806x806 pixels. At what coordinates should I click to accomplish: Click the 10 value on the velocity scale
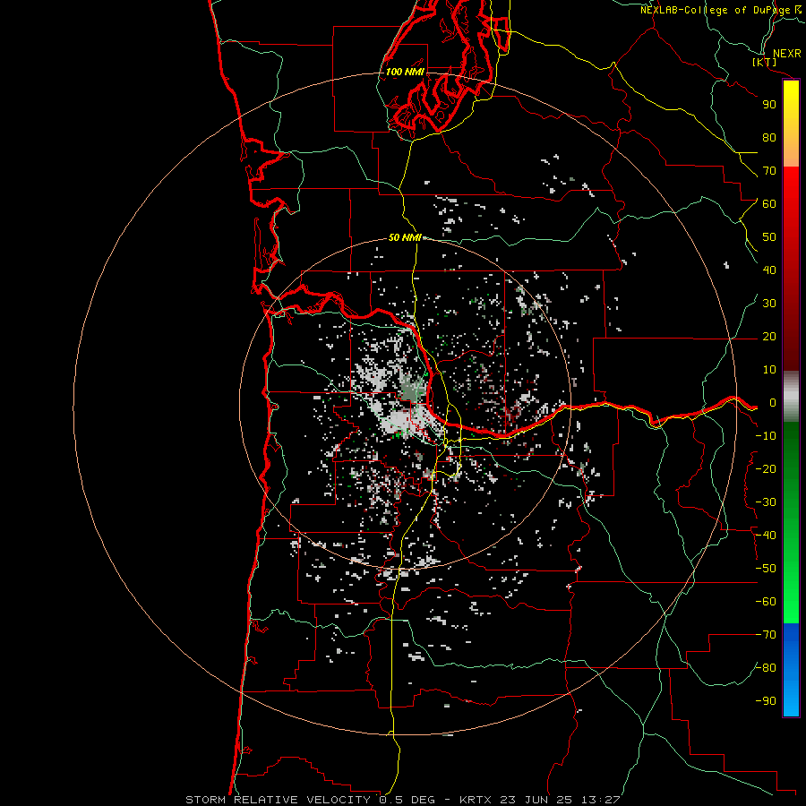click(x=769, y=370)
